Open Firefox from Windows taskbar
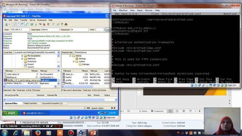Viewport: 242px width, 136px height. (x=38, y=133)
